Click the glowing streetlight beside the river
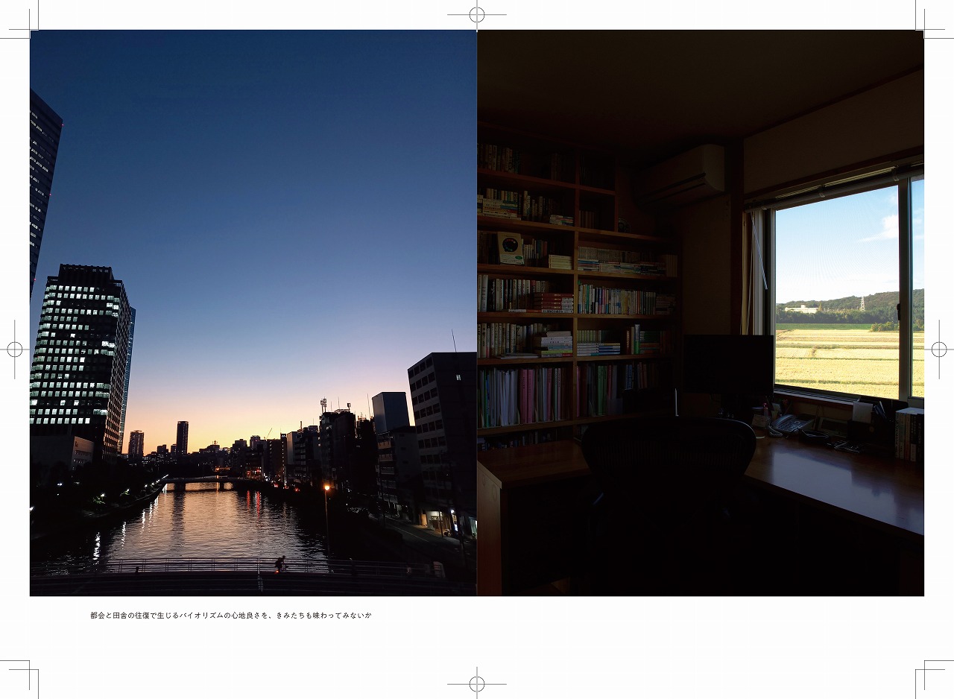The image size is (954, 699). (326, 488)
